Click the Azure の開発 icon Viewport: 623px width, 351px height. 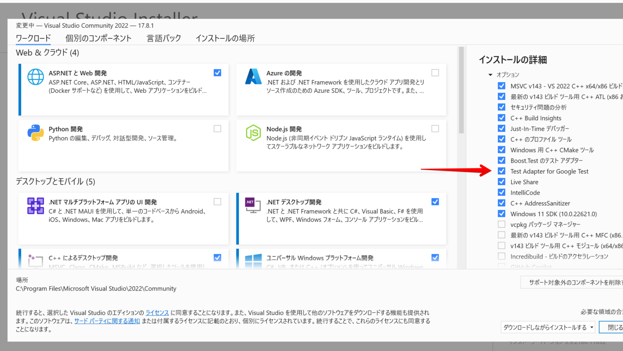point(253,77)
